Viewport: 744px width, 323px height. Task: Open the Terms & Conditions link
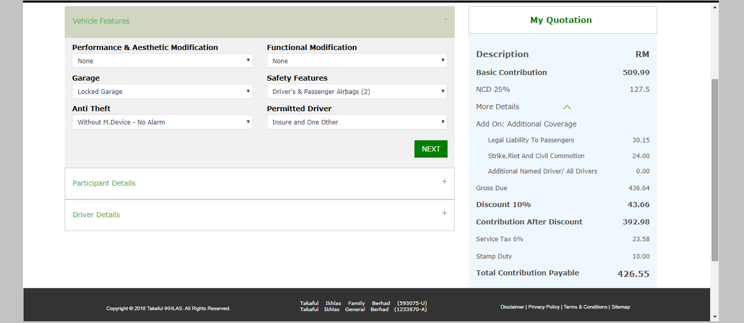pyautogui.click(x=585, y=307)
